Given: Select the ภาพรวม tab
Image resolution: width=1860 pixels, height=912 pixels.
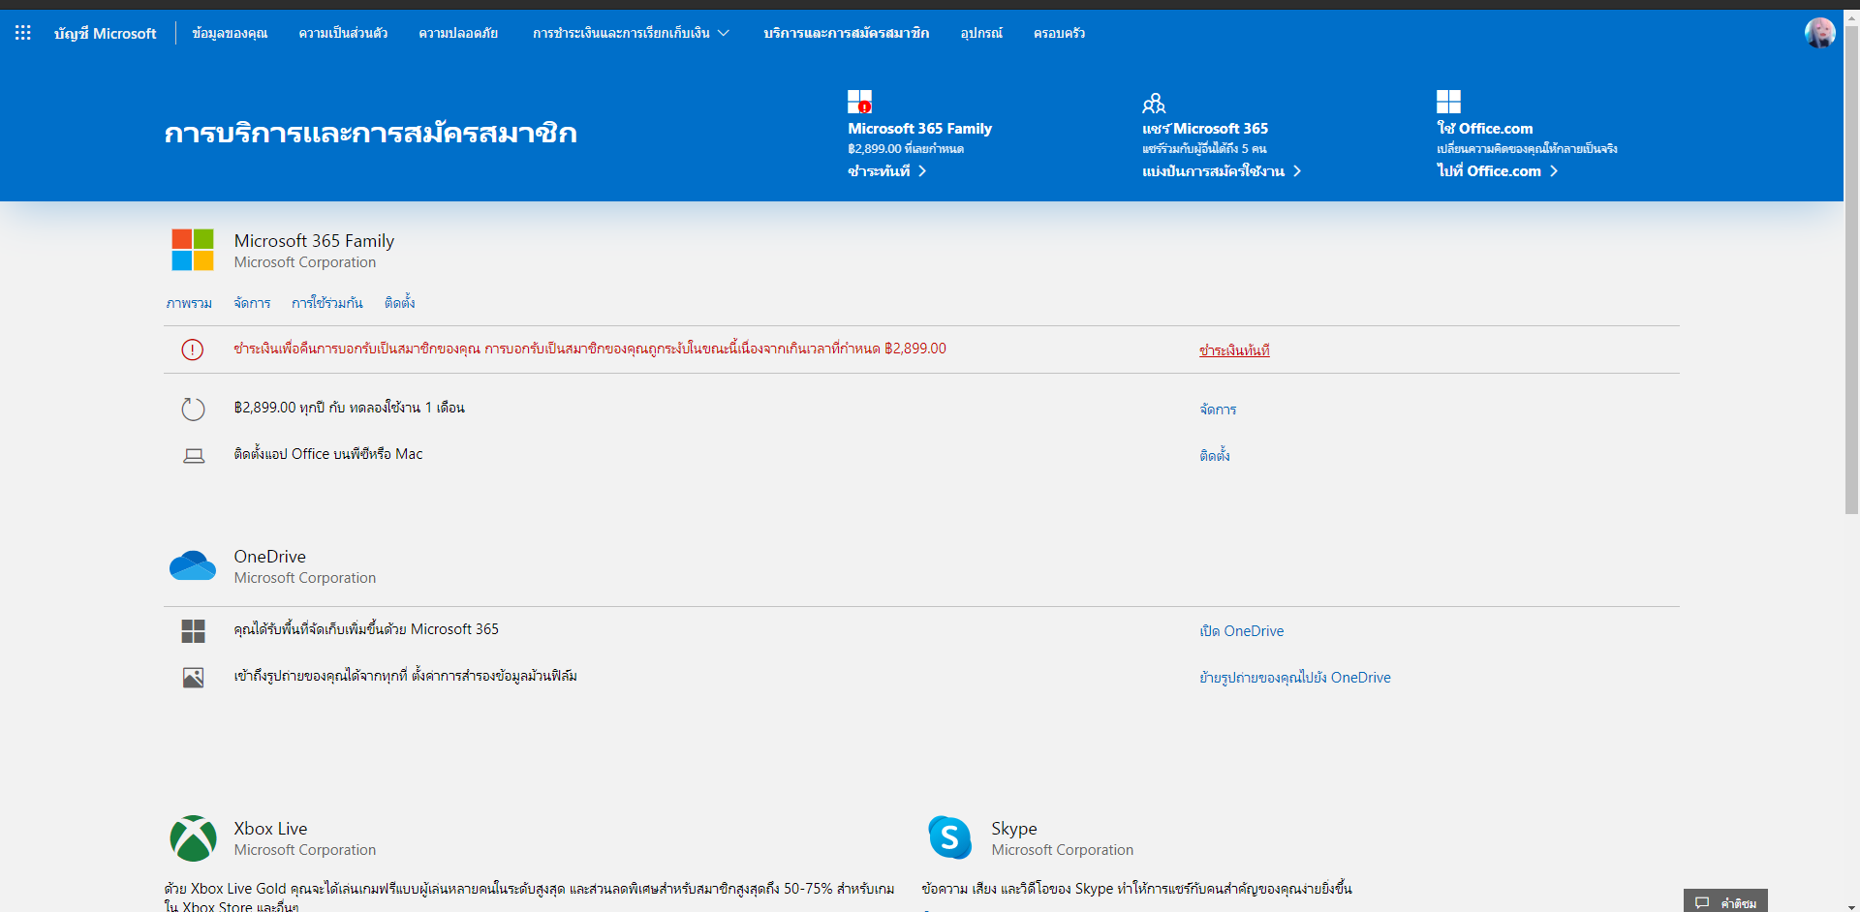Looking at the screenshot, I should click(x=189, y=303).
